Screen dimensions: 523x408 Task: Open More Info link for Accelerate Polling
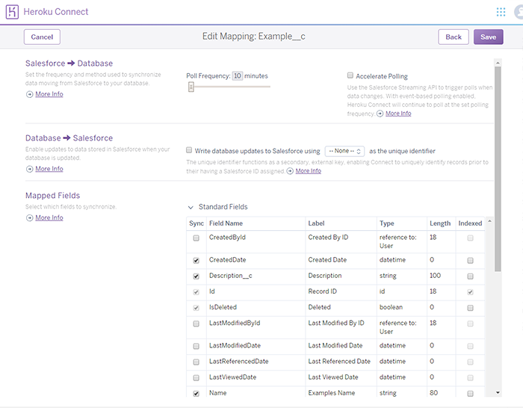coord(398,114)
